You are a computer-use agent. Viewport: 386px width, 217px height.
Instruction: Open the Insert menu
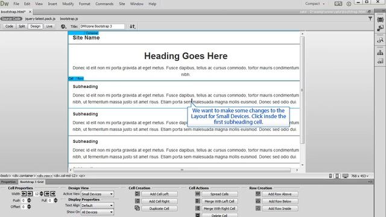(52, 4)
